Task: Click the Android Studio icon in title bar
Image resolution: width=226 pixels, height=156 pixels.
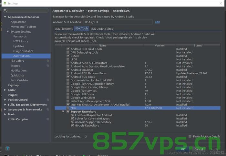Action: click(x=5, y=3)
